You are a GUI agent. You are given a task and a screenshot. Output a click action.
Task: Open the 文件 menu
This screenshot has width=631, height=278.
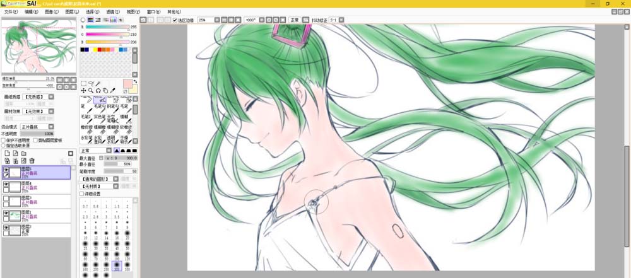tap(9, 12)
